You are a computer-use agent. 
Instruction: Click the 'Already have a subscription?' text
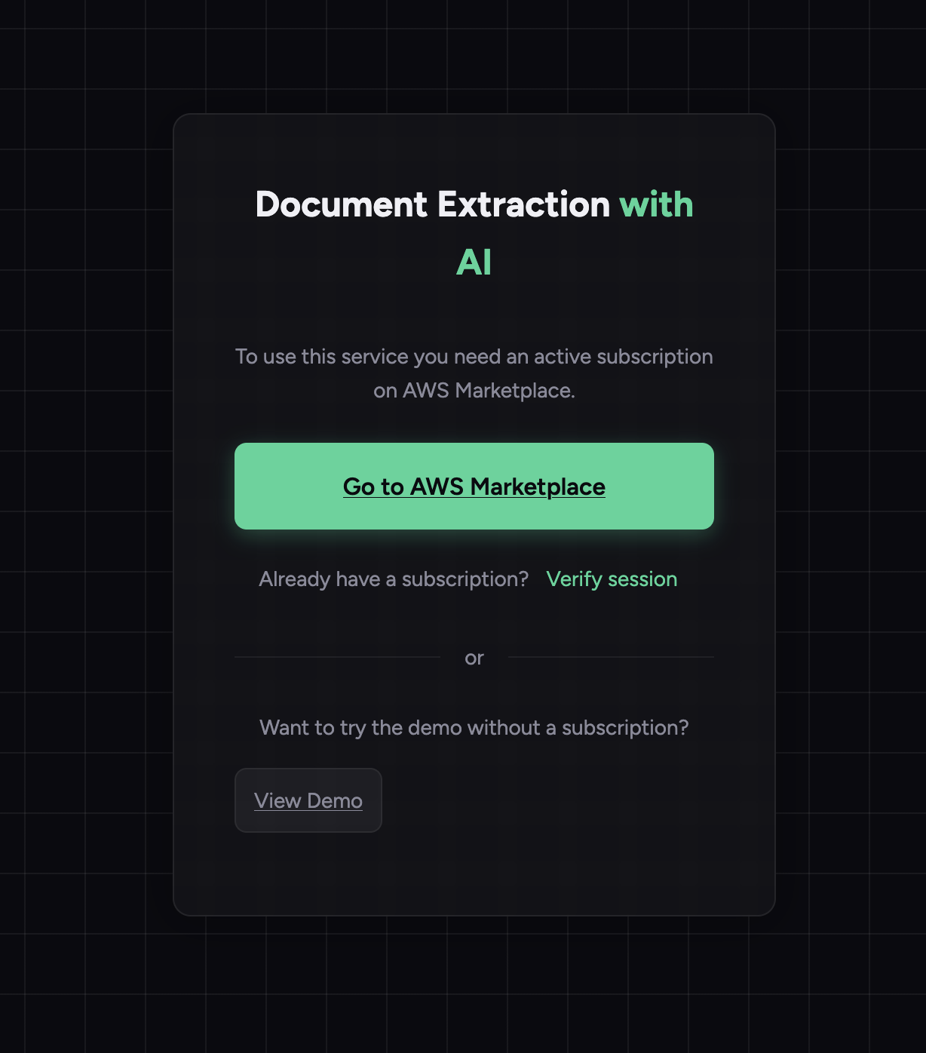[x=394, y=579]
